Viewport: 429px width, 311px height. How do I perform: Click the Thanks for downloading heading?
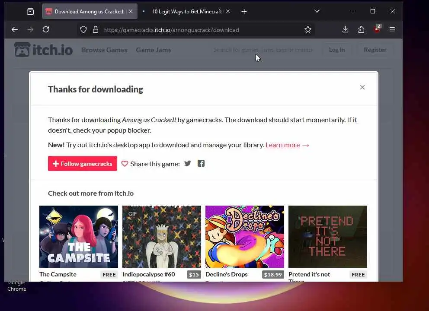pos(96,89)
